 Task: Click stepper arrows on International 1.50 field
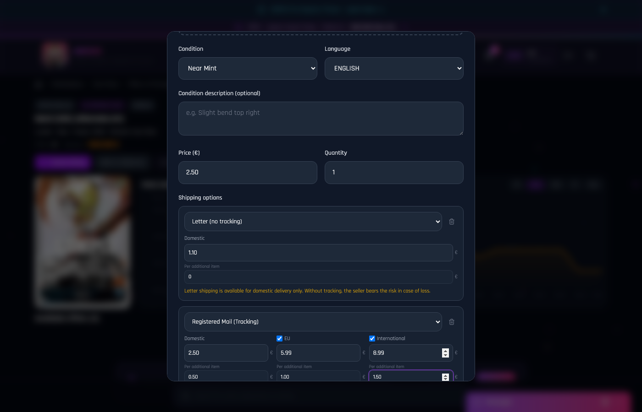445,377
